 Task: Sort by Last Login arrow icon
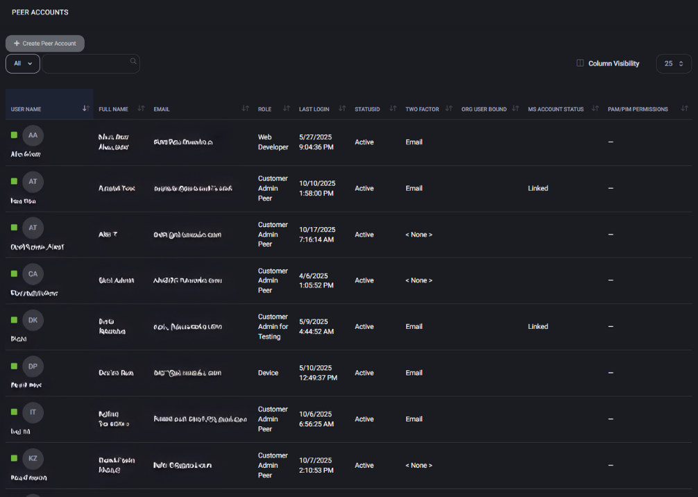click(342, 108)
